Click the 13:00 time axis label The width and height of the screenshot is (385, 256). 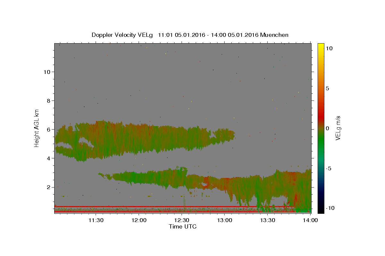(x=225, y=220)
